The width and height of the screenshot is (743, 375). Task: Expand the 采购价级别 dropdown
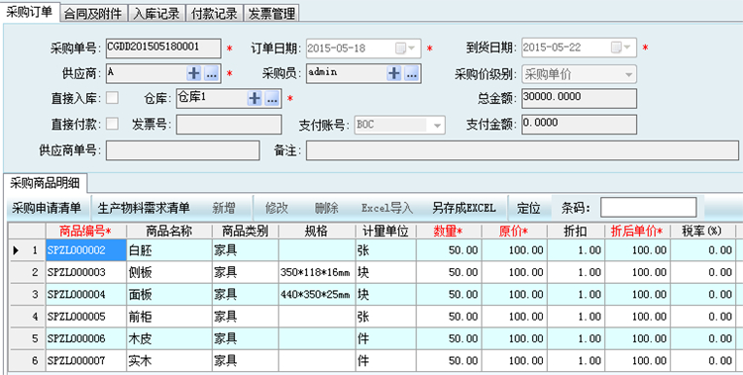(628, 74)
